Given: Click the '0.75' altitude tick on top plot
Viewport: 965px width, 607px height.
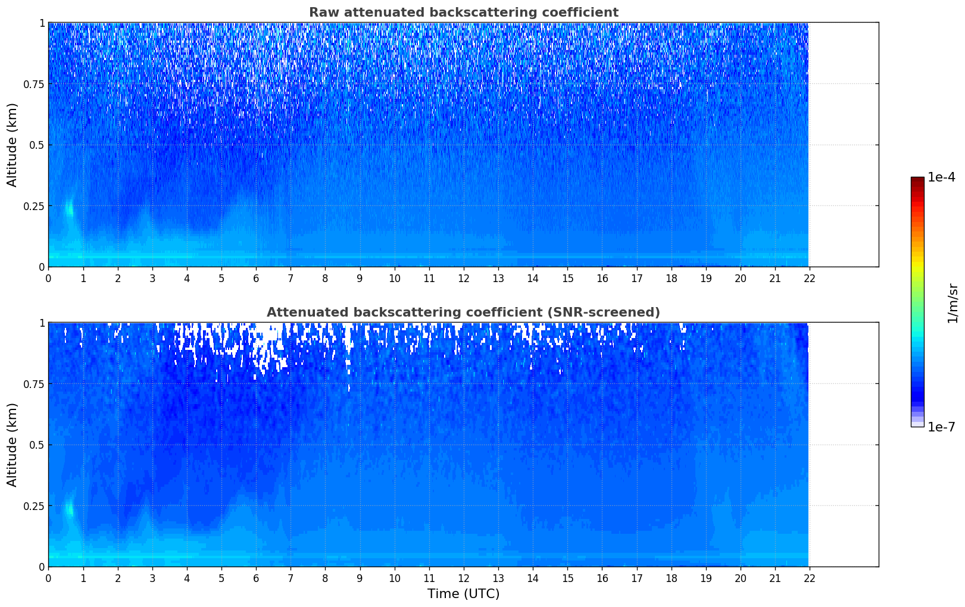Looking at the screenshot, I should coord(34,84).
